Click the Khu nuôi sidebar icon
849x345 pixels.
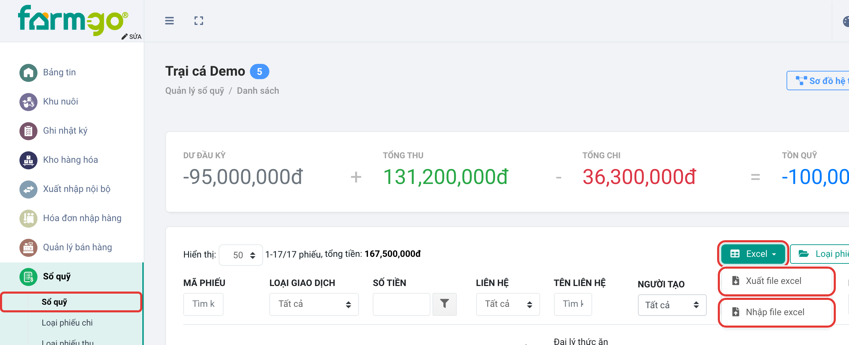point(28,102)
